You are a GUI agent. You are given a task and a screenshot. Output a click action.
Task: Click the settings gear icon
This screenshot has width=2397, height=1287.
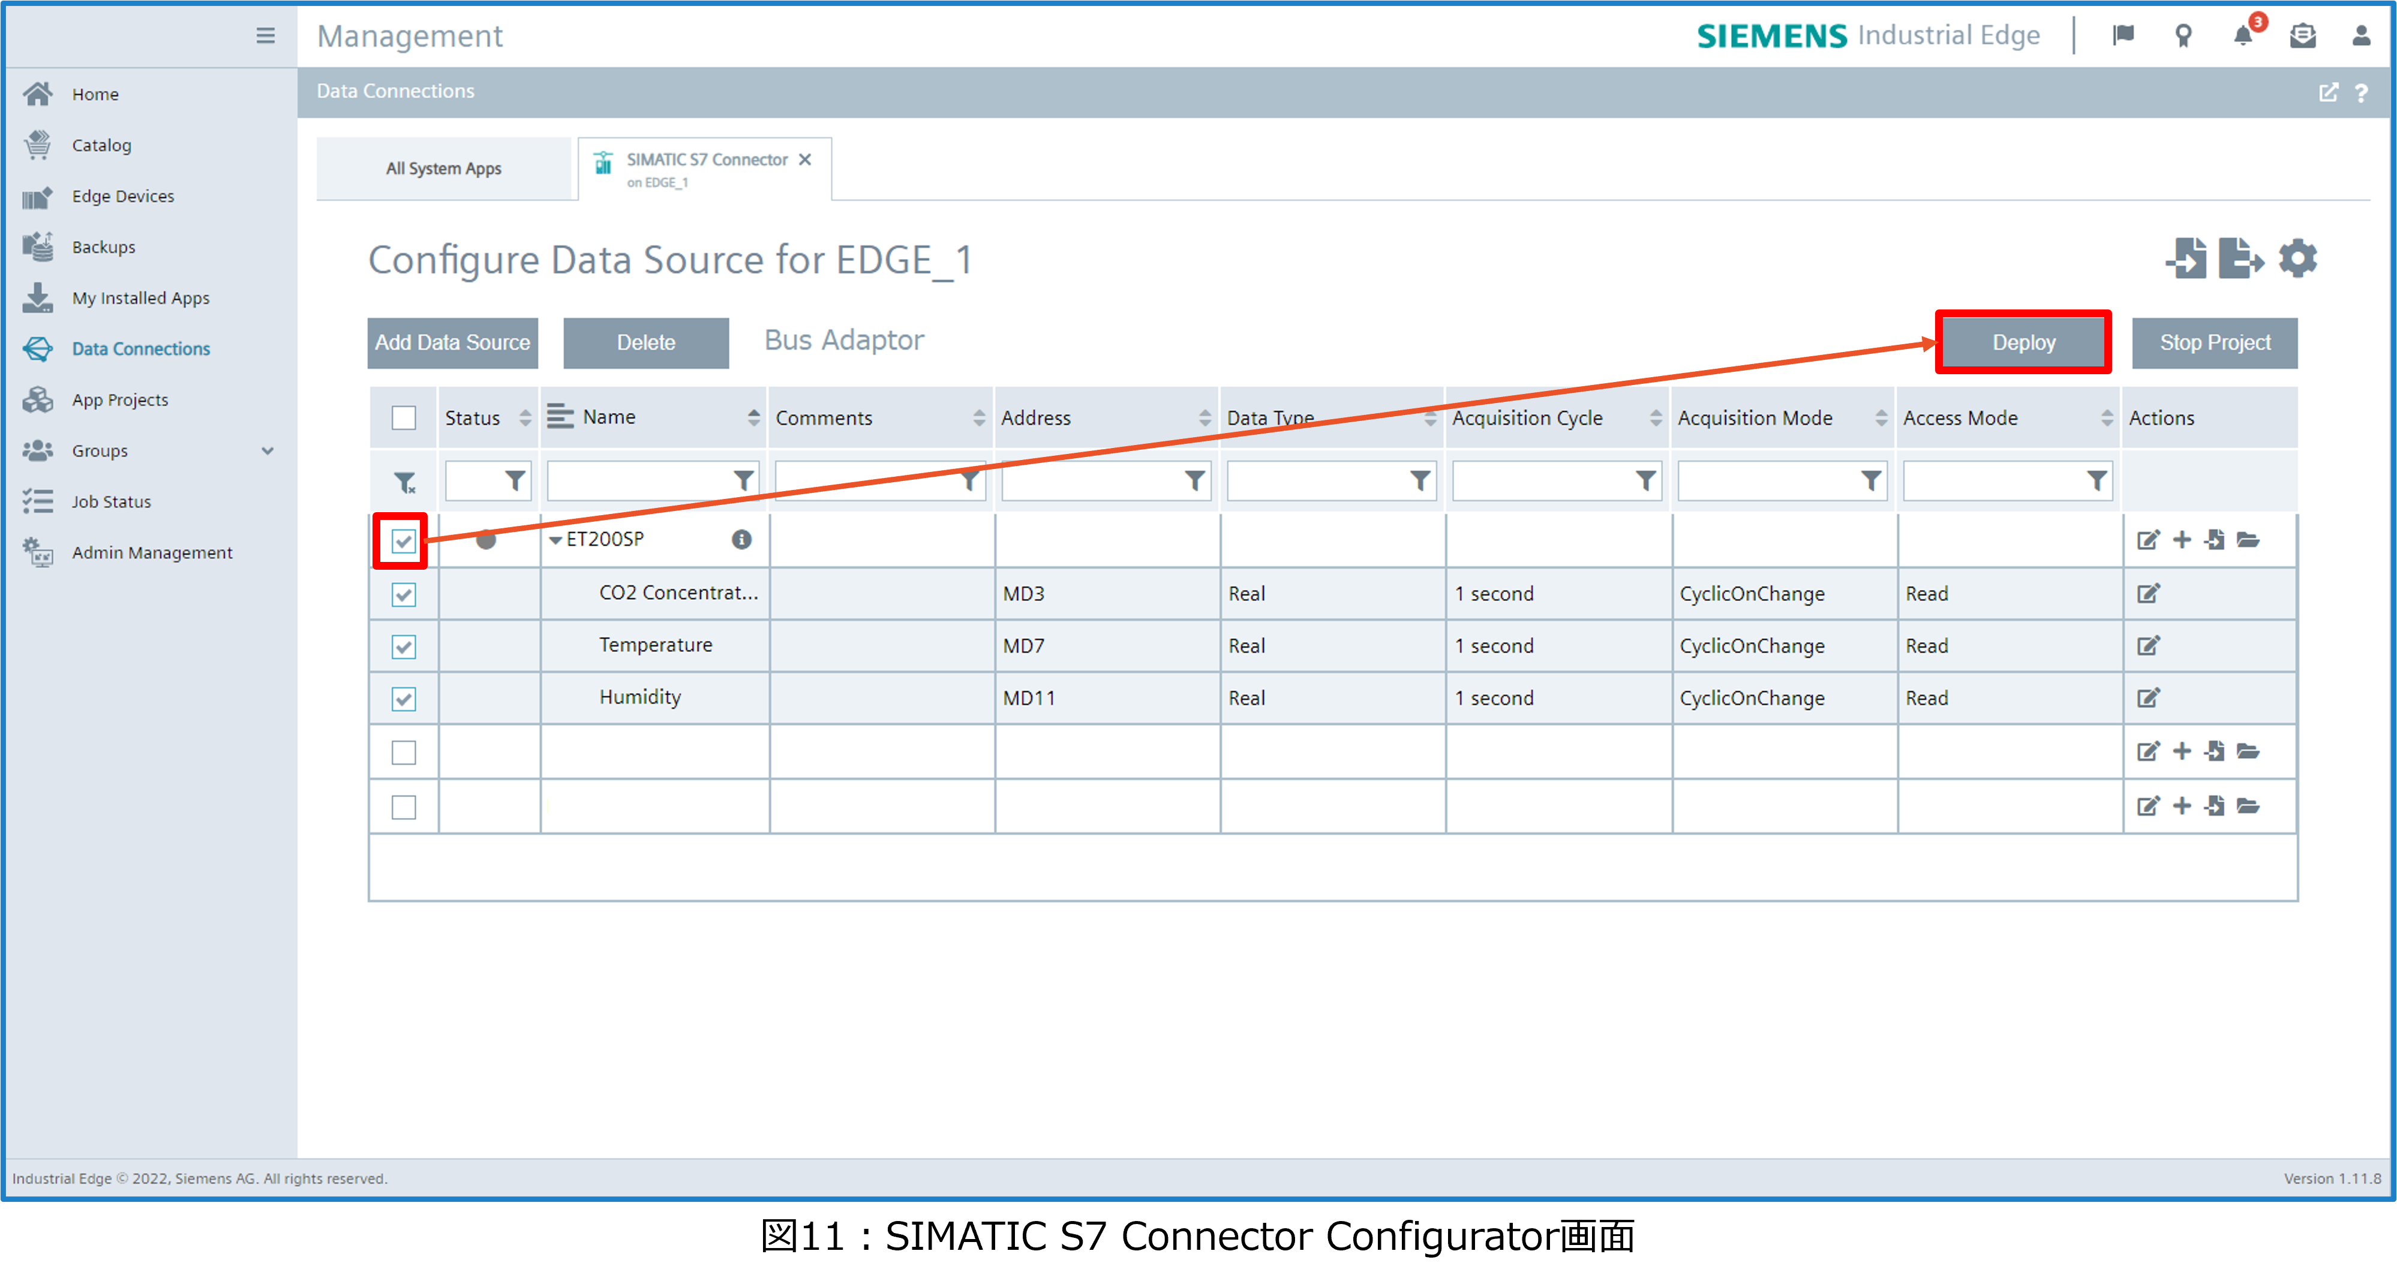click(2296, 258)
